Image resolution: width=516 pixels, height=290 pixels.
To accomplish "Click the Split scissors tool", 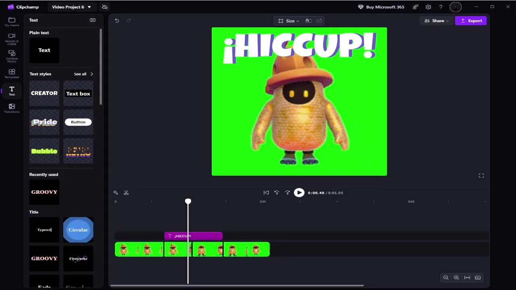I will [x=126, y=193].
